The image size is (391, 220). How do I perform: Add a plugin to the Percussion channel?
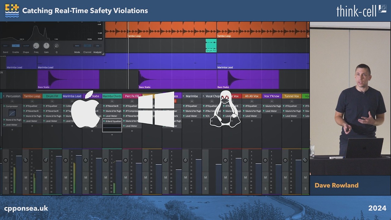pyautogui.click(x=12, y=130)
